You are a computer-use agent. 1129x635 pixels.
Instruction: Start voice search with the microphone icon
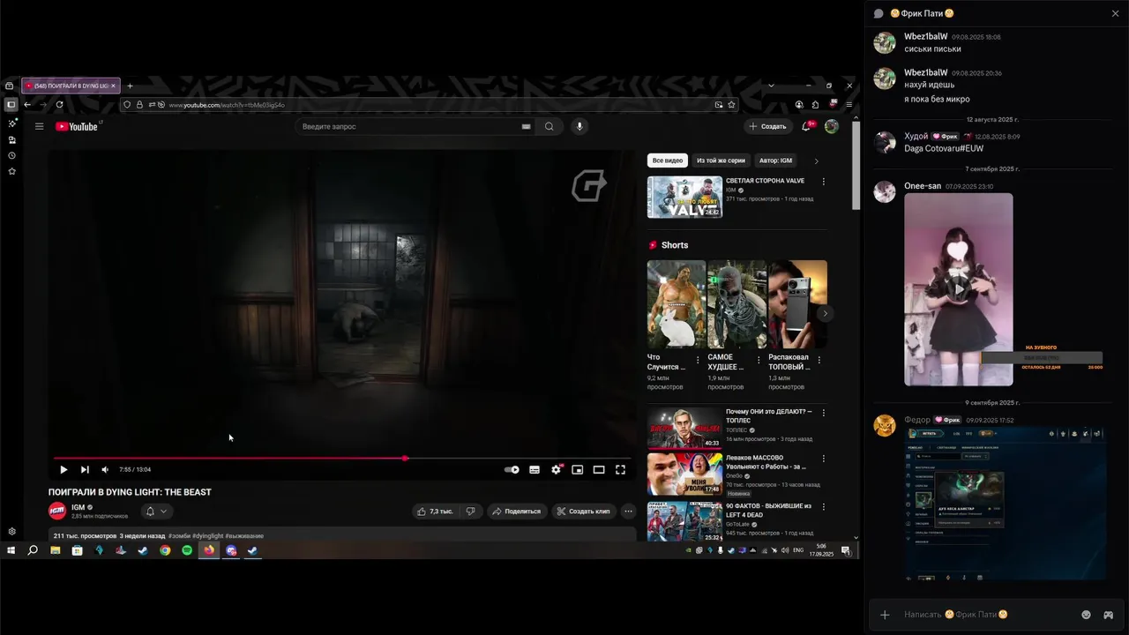579,126
